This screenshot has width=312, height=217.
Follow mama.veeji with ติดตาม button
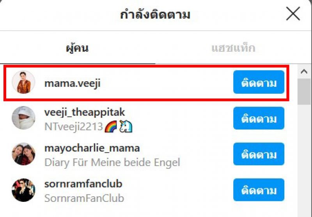tap(259, 82)
